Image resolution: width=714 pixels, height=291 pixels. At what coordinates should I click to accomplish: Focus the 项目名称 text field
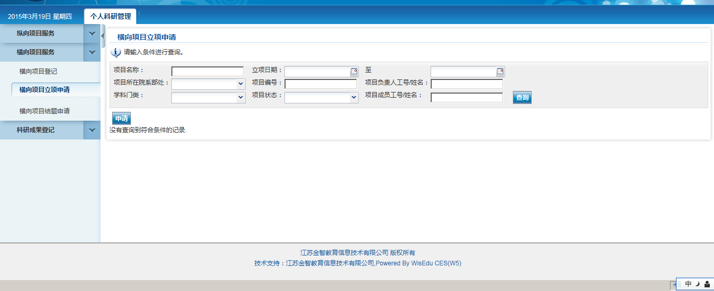coord(207,72)
